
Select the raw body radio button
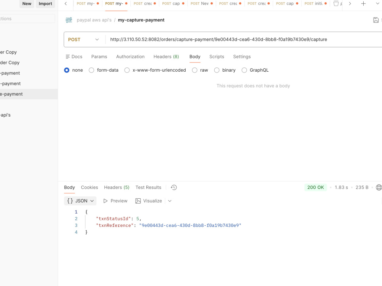[195, 70]
